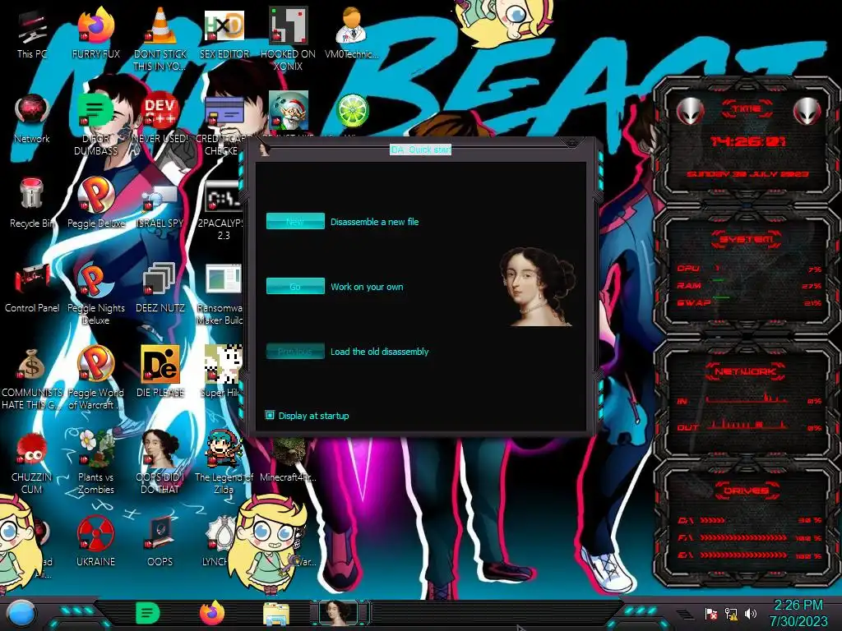Open This PC desktop icon
The image size is (842, 631).
[x=32, y=35]
